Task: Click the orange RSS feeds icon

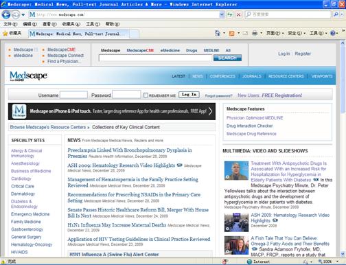Action: tap(232, 34)
